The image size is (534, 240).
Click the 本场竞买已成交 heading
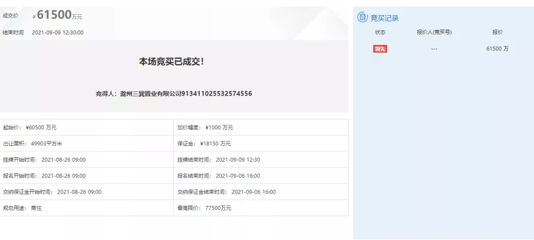pyautogui.click(x=171, y=62)
